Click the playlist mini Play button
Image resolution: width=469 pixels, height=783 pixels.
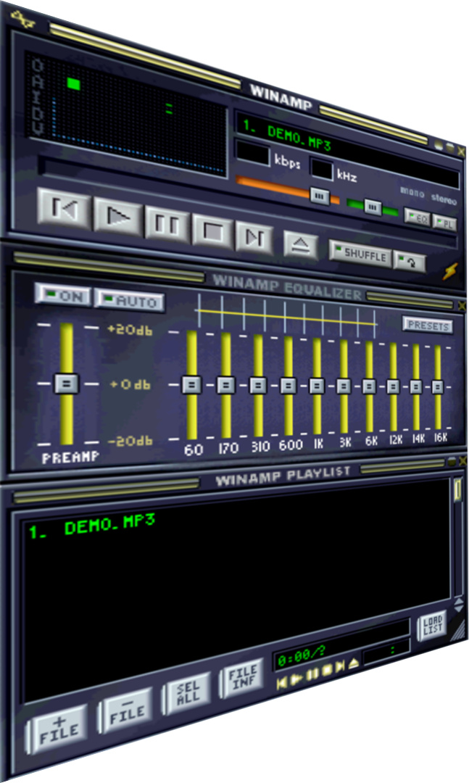[x=296, y=679]
